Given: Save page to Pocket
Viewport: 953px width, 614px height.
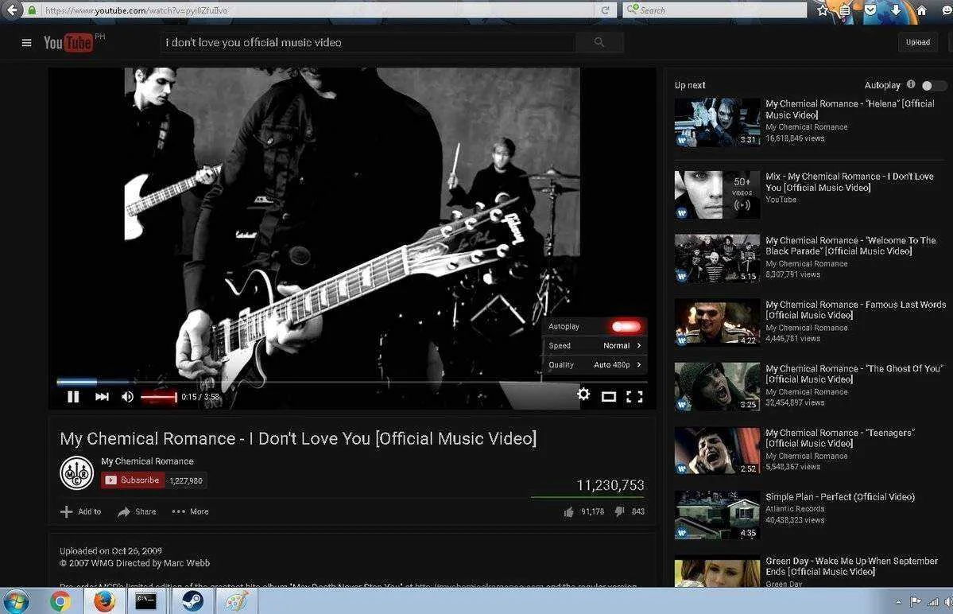Looking at the screenshot, I should [x=870, y=10].
